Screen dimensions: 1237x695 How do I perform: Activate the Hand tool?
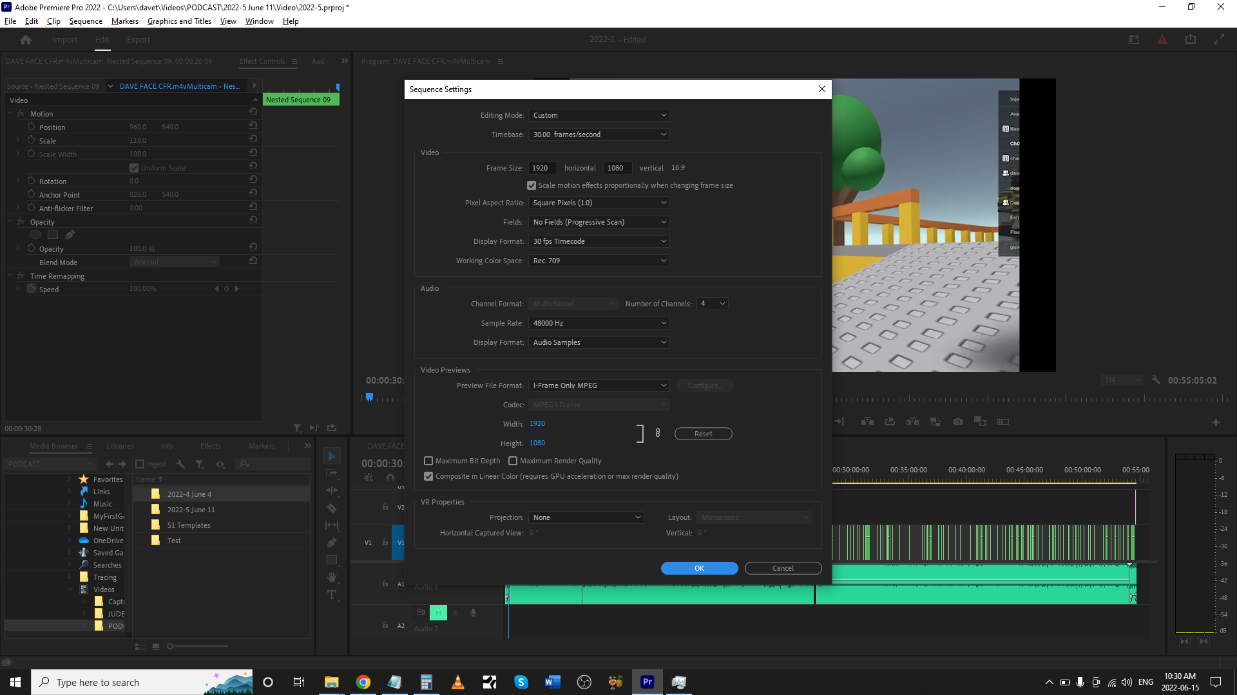coord(332,577)
